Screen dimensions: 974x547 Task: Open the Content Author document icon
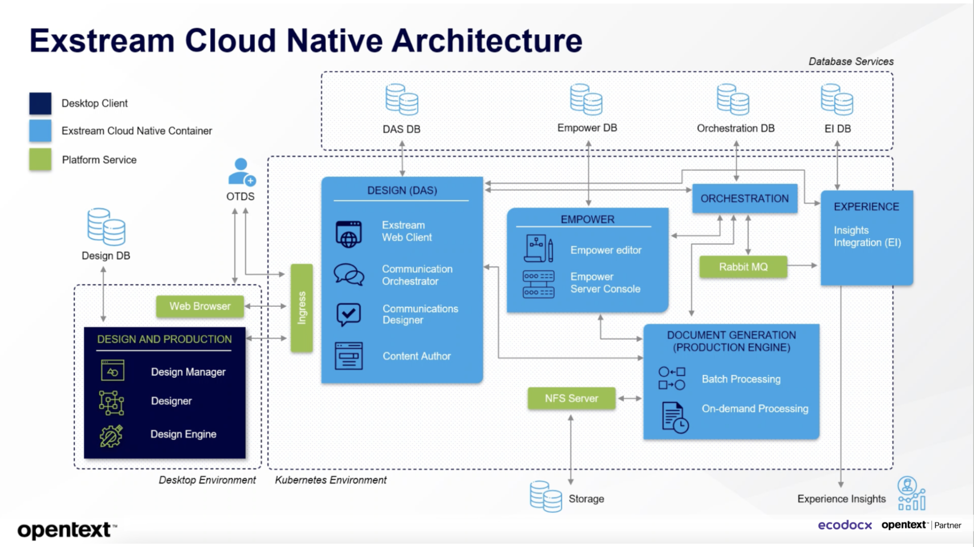(x=349, y=356)
